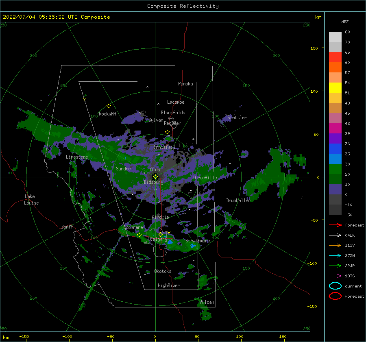366x342 pixels.
Task: Click the 111V legend text
Action: point(350,245)
